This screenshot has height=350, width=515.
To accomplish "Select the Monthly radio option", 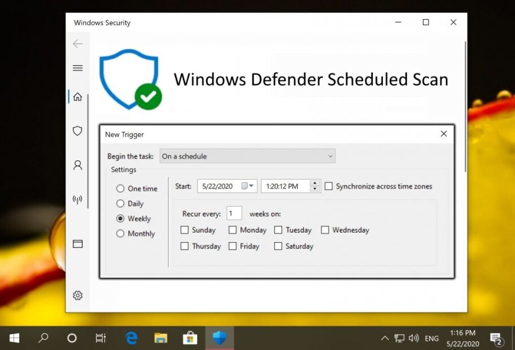I will (120, 234).
